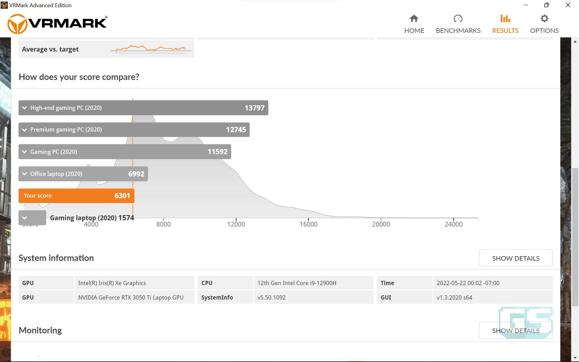Open Benchmarks via the gauge icon
The image size is (579, 362).
point(458,19)
